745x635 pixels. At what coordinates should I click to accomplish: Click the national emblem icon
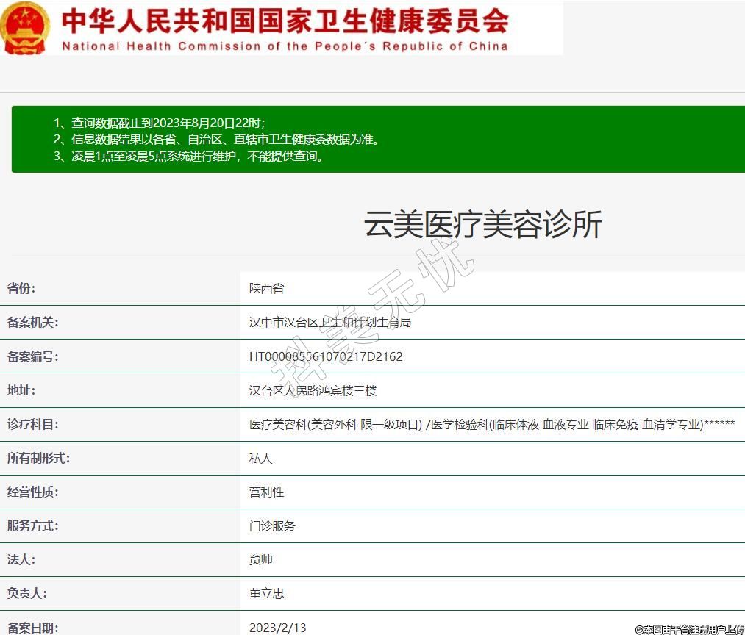click(25, 28)
